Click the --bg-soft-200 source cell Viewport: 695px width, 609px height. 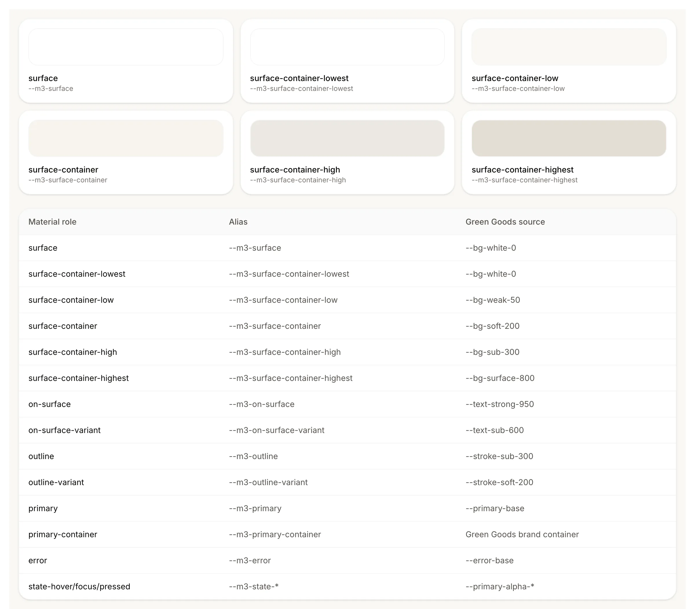(492, 326)
